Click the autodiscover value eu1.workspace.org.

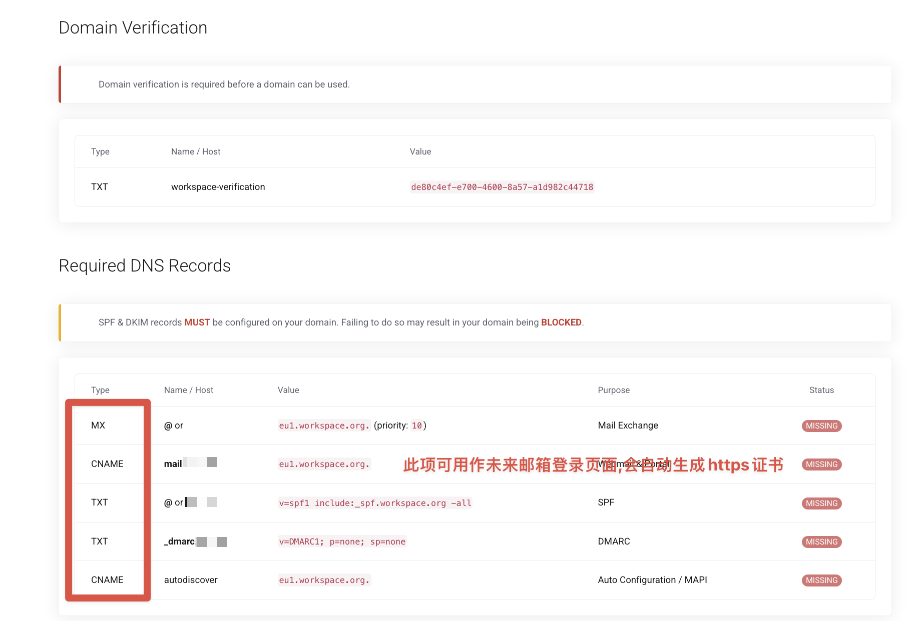pyautogui.click(x=324, y=580)
